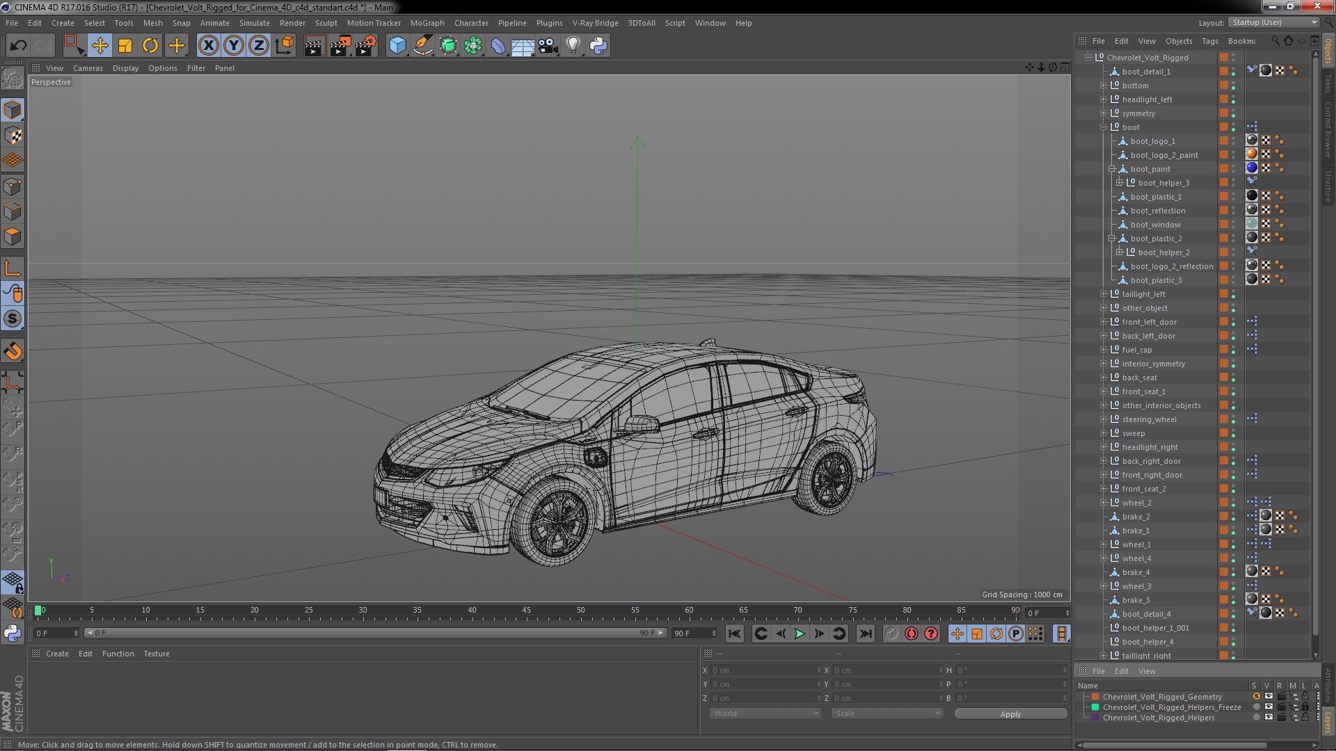The height and width of the screenshot is (751, 1336).
Task: Collapse the Chevrolet_Volt_Rigged root
Action: coord(1088,58)
